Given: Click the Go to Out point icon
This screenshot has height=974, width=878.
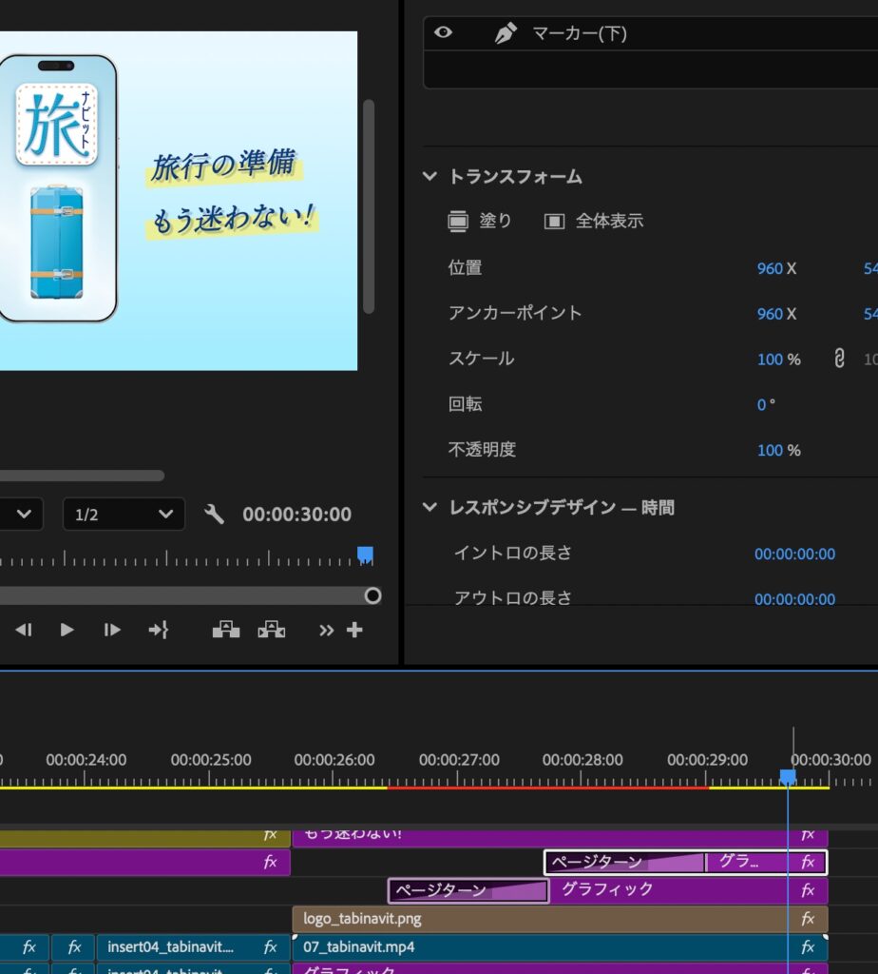Looking at the screenshot, I should 158,630.
